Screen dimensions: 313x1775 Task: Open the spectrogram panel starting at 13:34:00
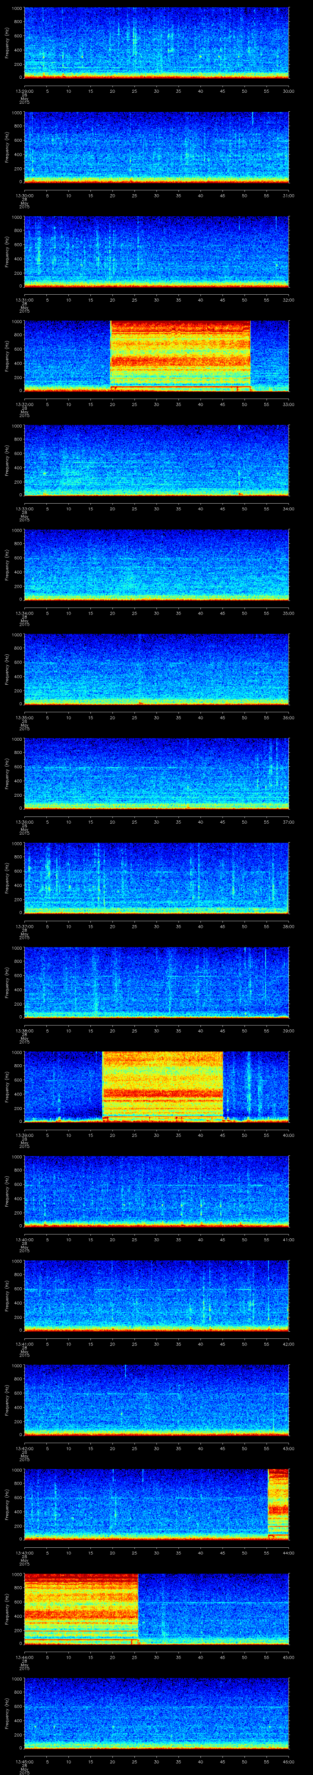156,565
